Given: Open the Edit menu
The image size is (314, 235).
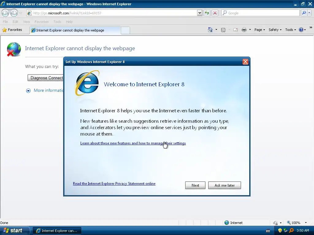Looking at the screenshot, I should (15, 22).
